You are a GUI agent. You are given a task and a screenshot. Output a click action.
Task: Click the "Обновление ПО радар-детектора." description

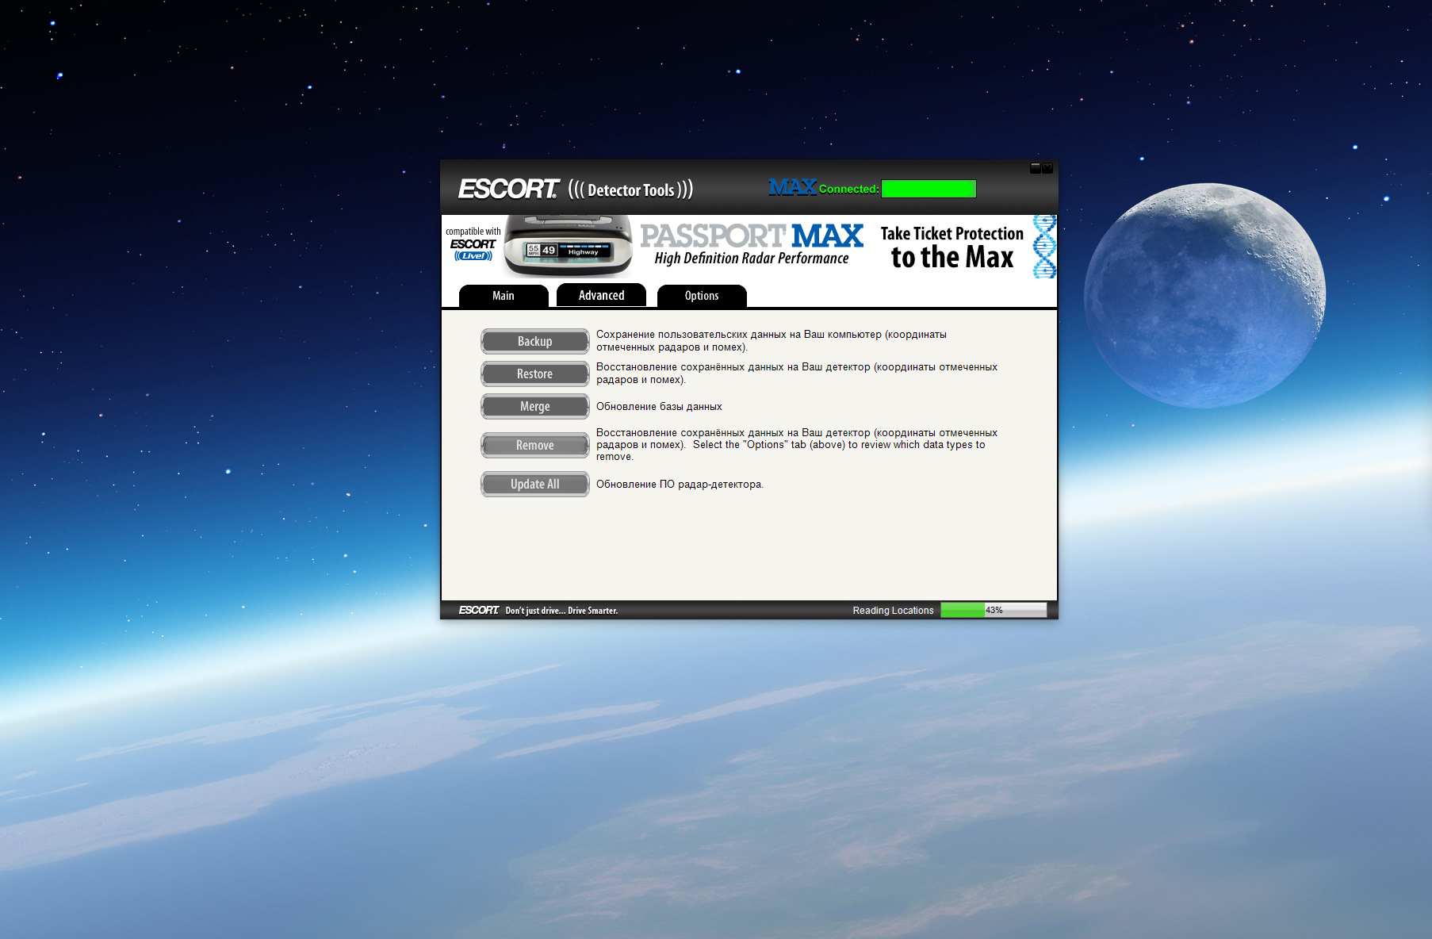[x=680, y=485]
